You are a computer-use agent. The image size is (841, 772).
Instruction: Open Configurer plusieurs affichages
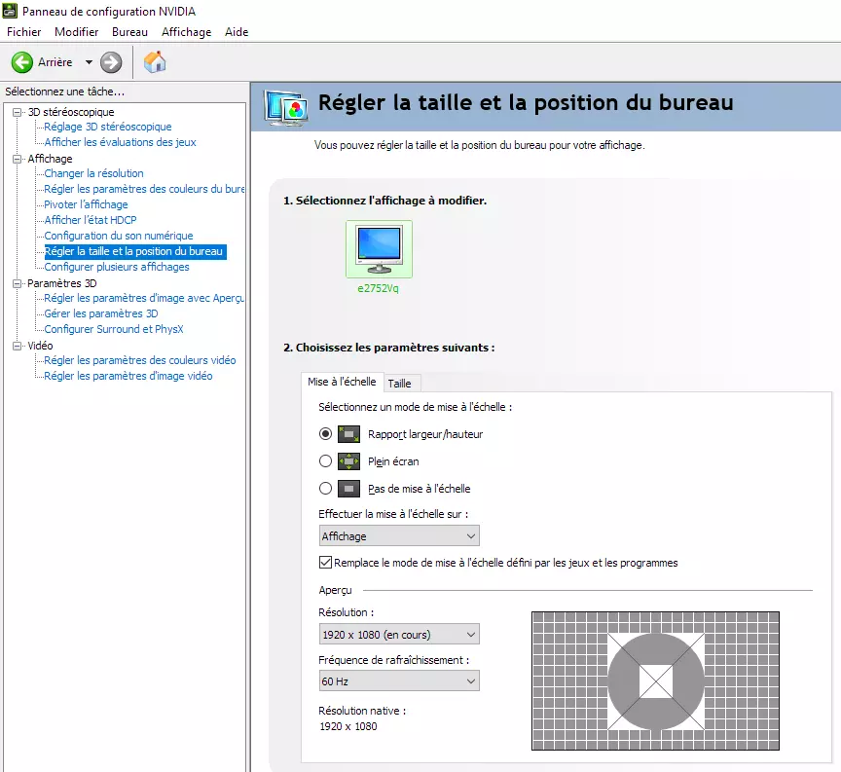(x=117, y=267)
